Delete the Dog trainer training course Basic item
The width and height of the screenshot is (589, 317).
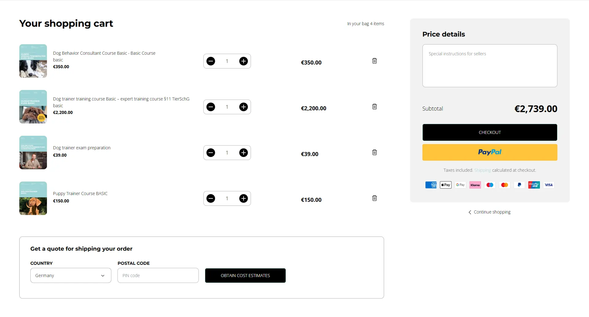[374, 107]
